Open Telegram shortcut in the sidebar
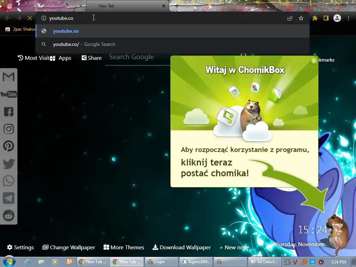The height and width of the screenshot is (267, 356). pos(9,198)
